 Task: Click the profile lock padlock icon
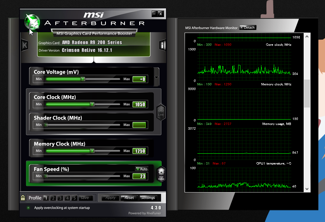click(23, 198)
